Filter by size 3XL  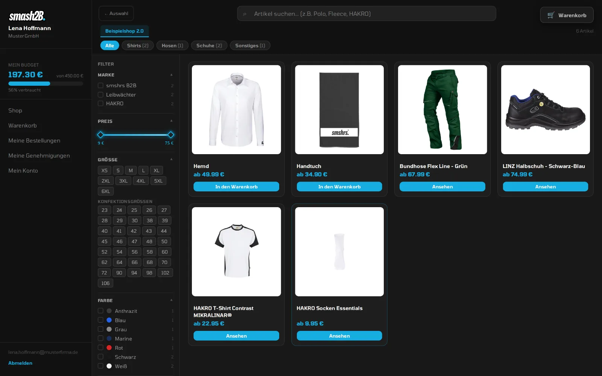pyautogui.click(x=123, y=181)
